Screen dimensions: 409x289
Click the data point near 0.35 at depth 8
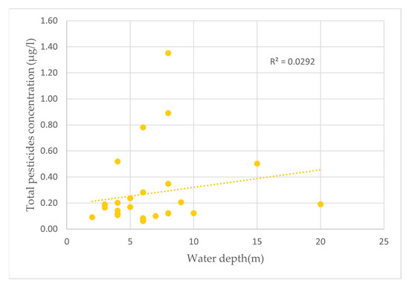pyautogui.click(x=168, y=184)
